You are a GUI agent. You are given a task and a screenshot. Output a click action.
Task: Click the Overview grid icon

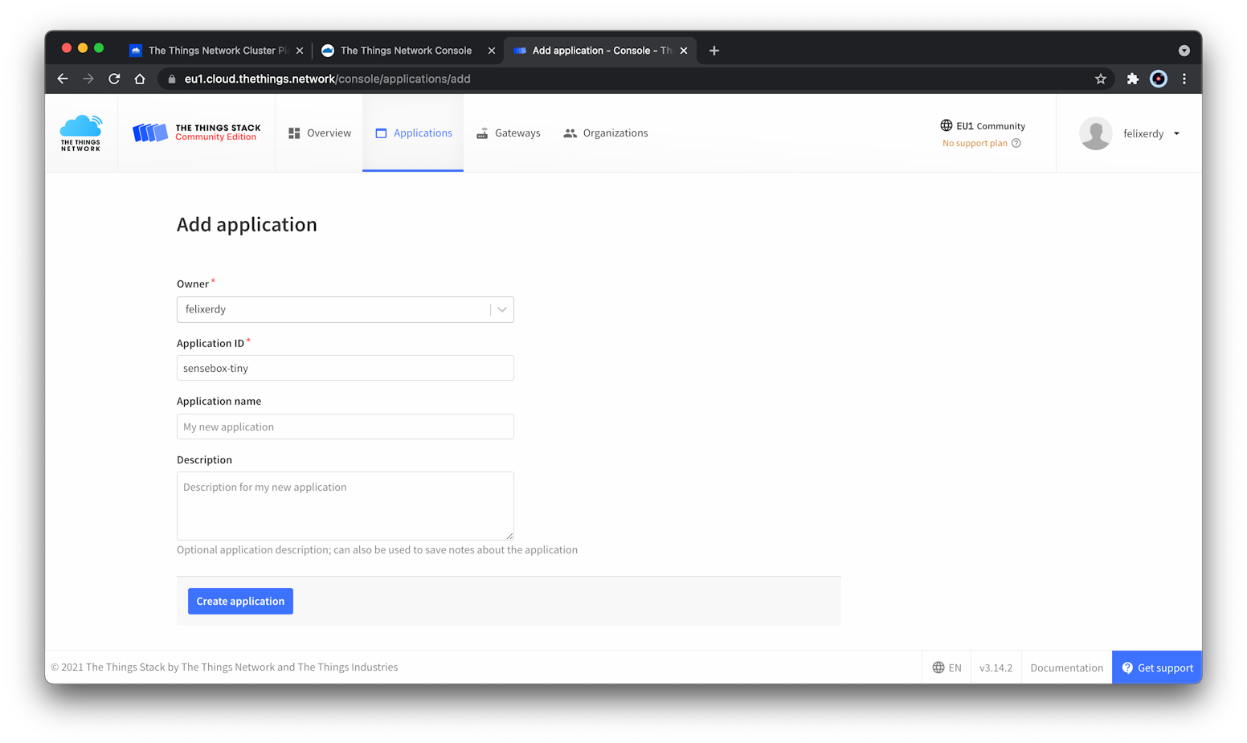(294, 133)
